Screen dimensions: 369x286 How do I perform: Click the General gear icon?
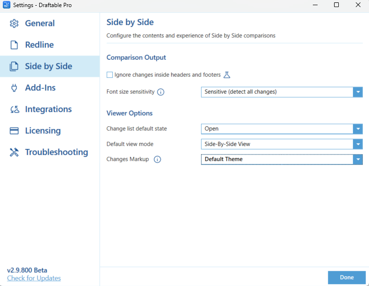[x=14, y=23]
